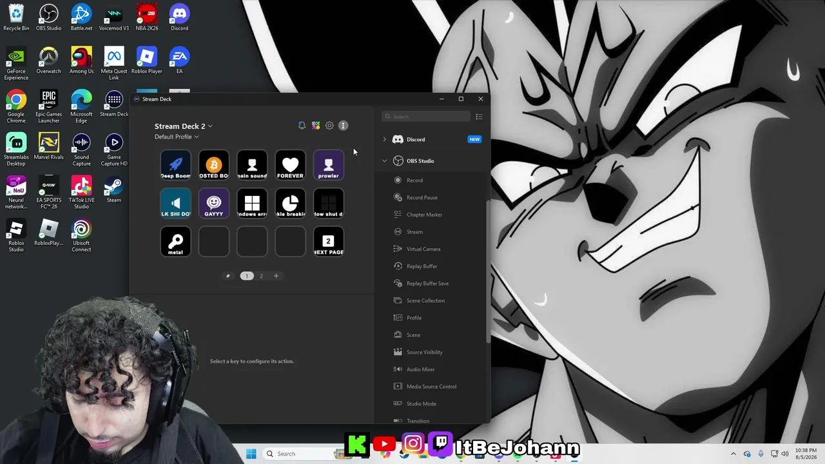Open the Stream Deck 2 device dropdown
This screenshot has width=825, height=464.
[x=184, y=126]
